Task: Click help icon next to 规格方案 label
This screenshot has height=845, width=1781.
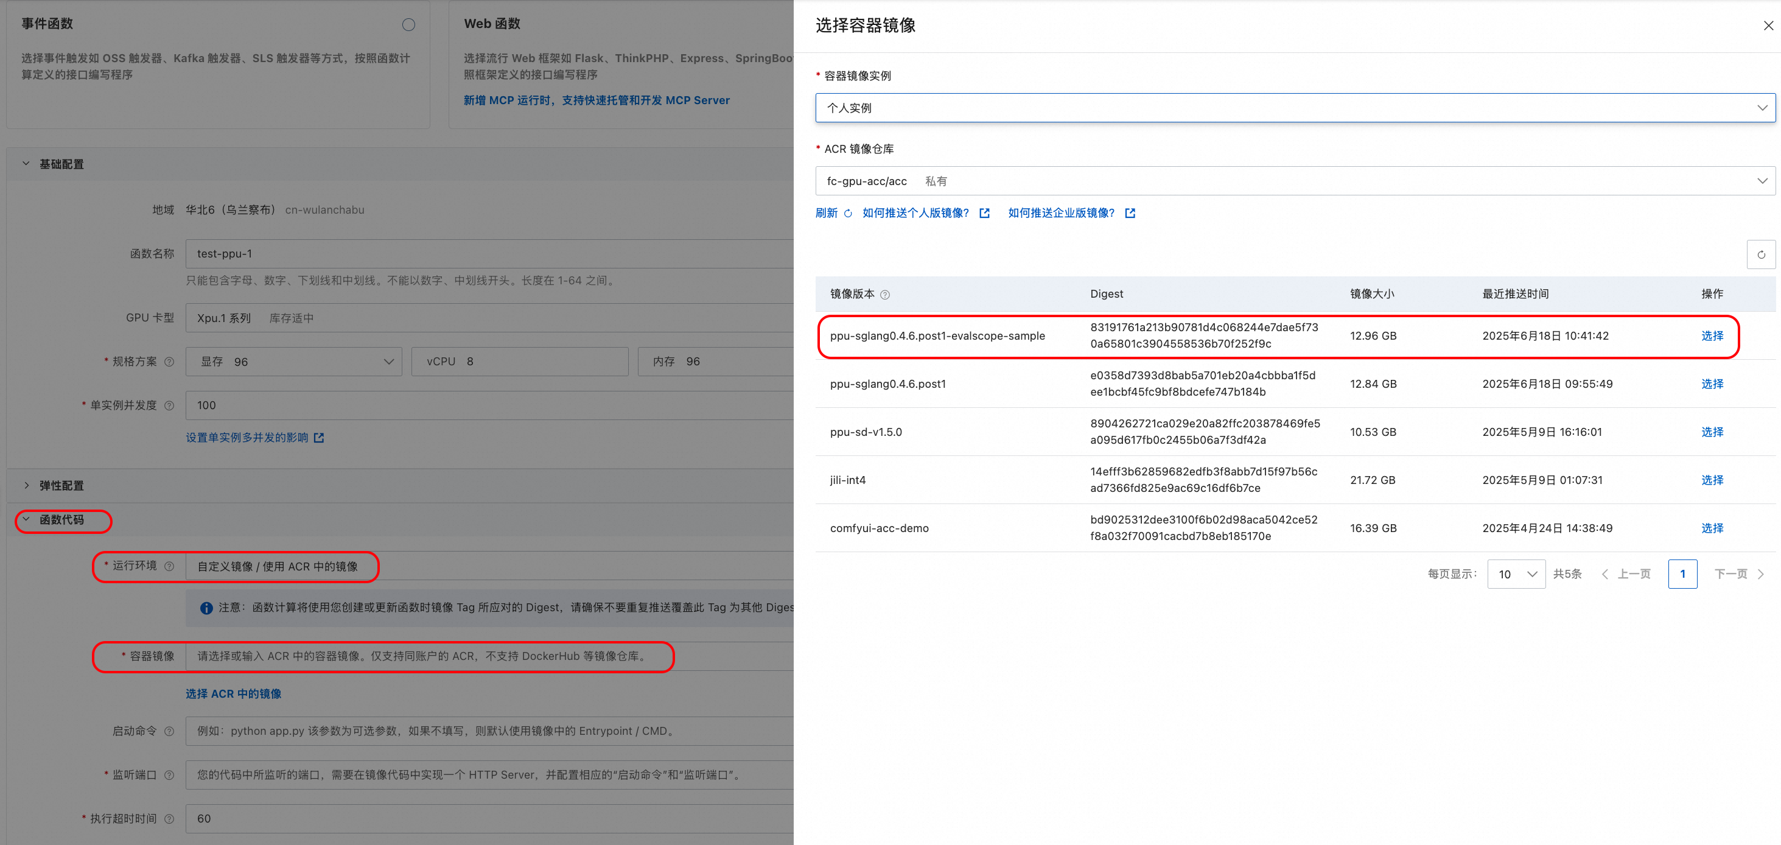Action: [169, 362]
